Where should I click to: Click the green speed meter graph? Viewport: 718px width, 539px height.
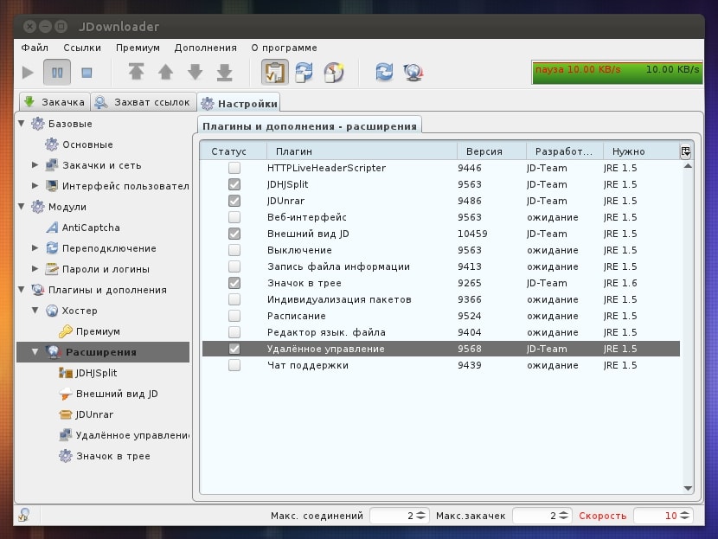(x=618, y=73)
